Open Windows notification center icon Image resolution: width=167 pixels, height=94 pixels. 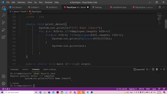164,92
